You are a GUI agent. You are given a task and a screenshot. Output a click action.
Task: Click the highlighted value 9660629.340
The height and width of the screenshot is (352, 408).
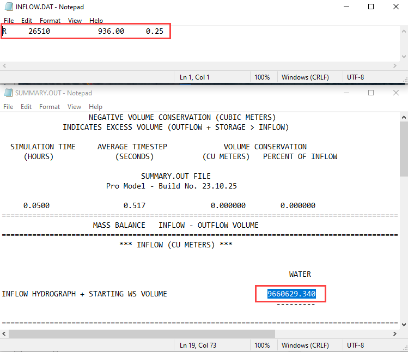tap(291, 294)
